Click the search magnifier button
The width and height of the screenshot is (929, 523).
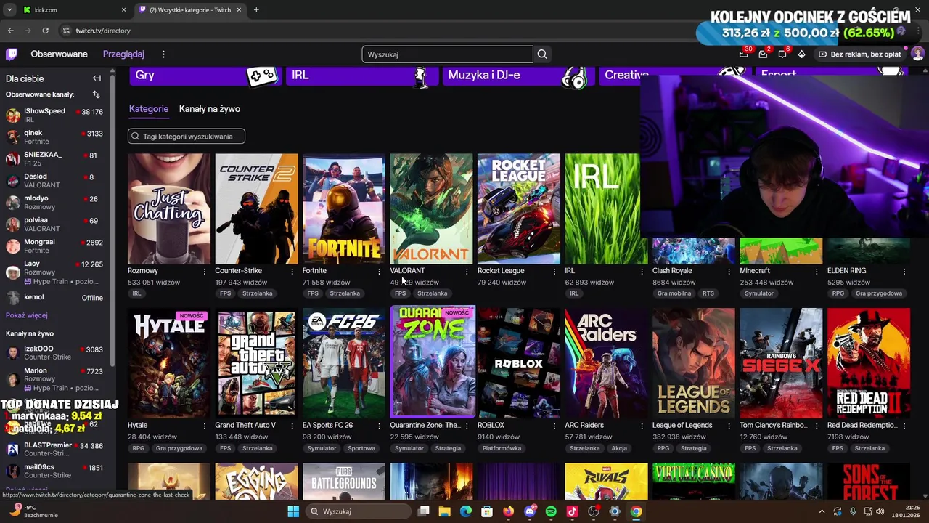542,54
